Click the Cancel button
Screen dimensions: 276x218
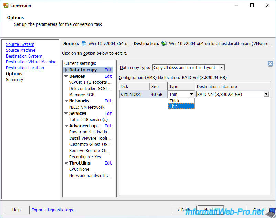click(259, 210)
